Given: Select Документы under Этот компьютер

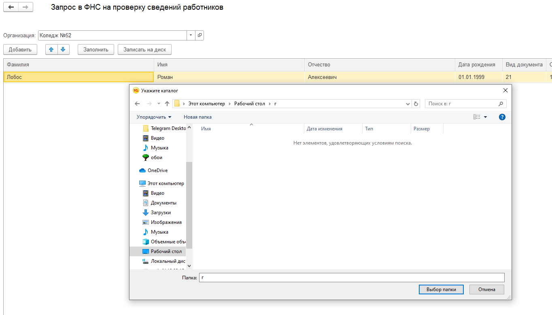Looking at the screenshot, I should click(160, 203).
